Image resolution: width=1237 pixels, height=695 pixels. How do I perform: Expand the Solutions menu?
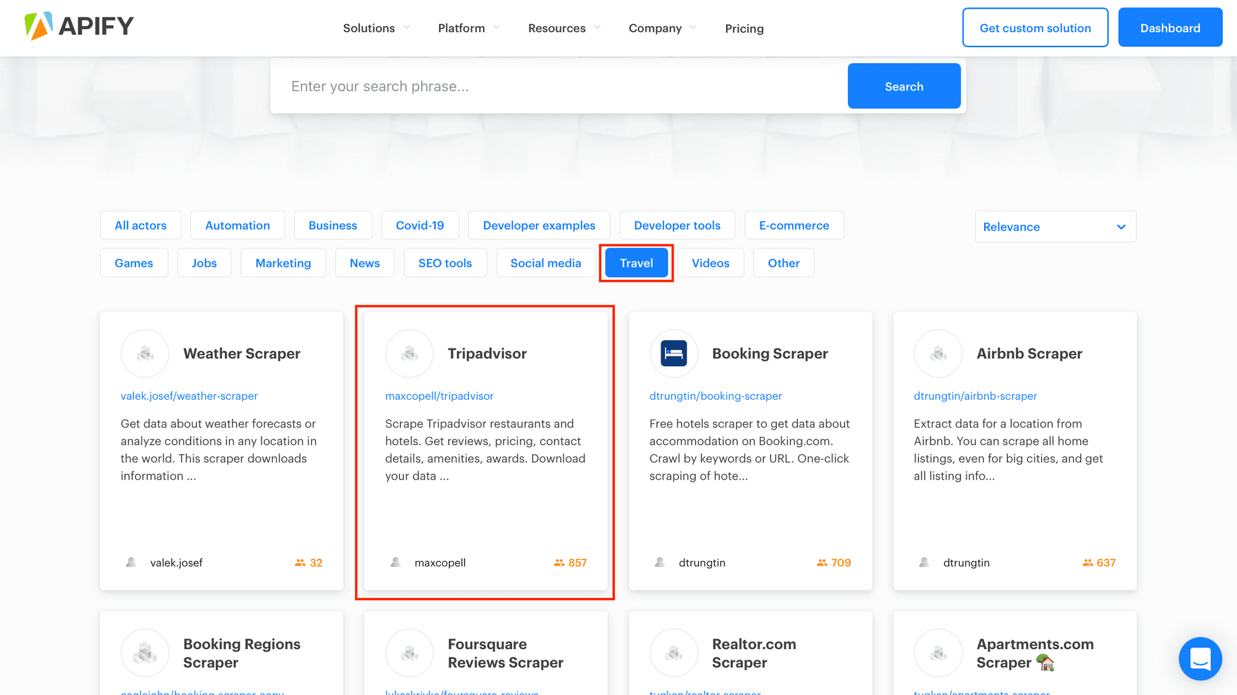coord(376,28)
